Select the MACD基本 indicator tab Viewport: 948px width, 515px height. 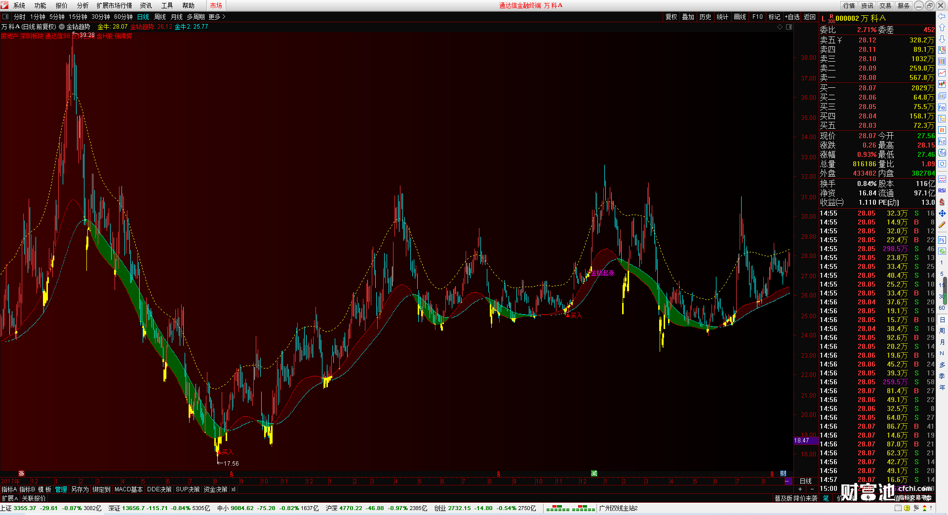(x=128, y=489)
